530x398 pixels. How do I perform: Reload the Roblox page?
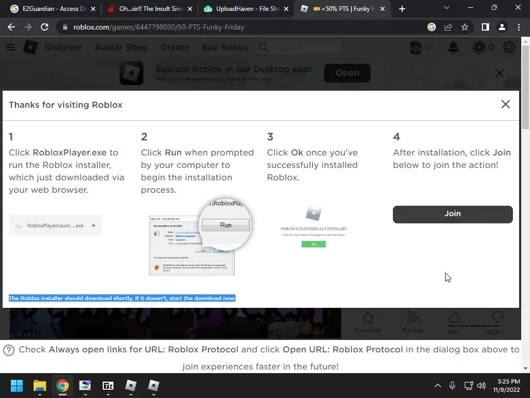point(45,27)
